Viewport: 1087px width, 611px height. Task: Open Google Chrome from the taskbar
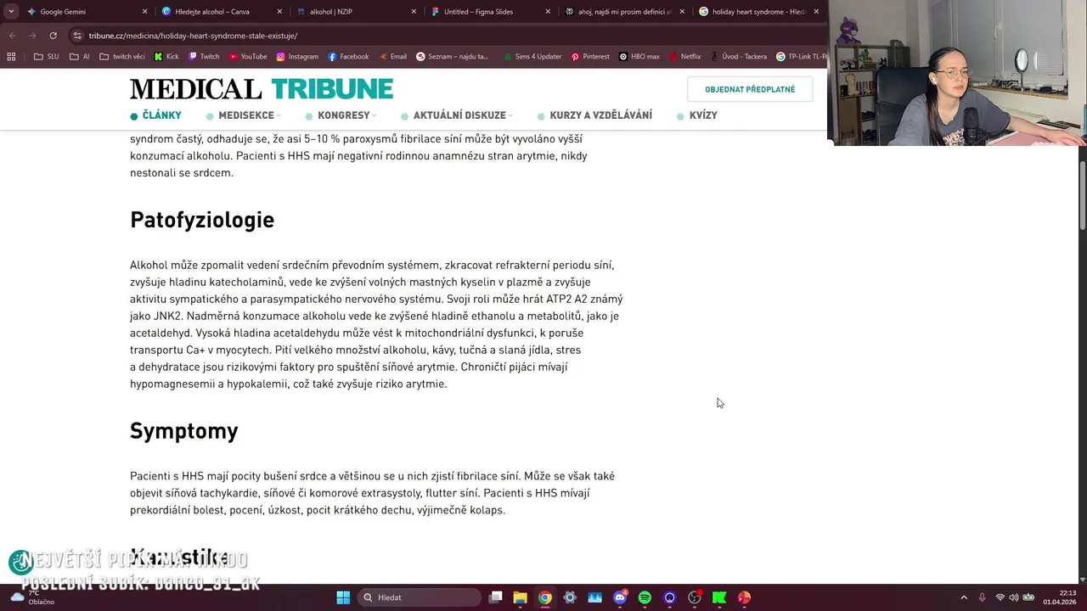(x=545, y=597)
